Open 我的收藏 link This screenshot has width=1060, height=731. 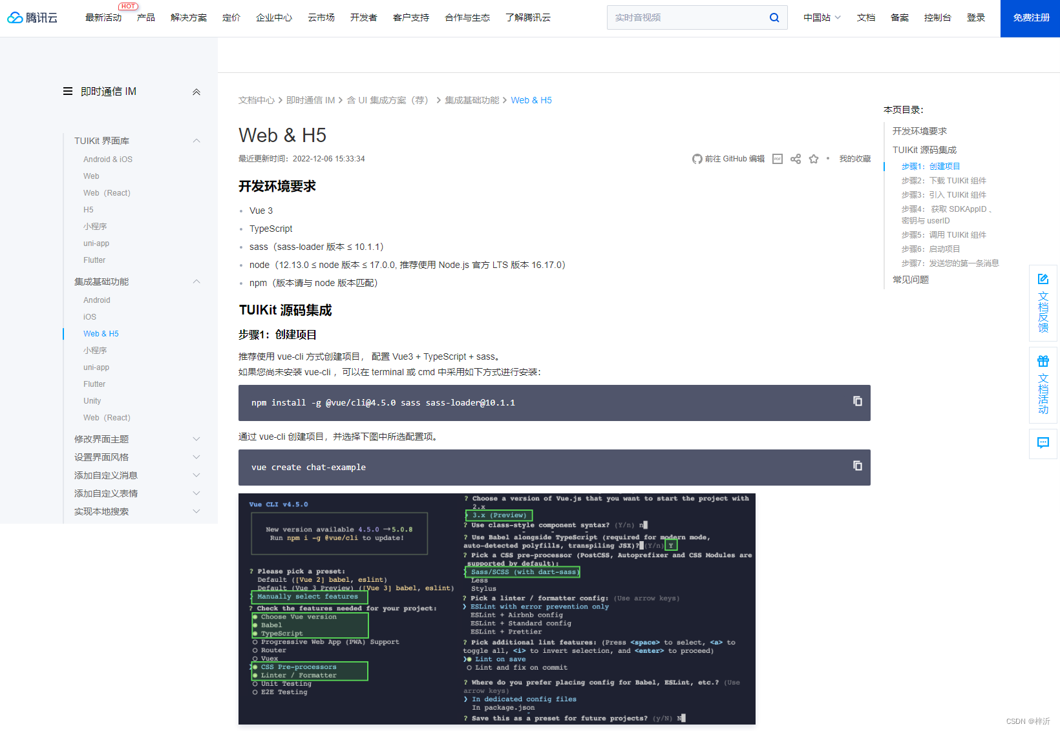tap(855, 159)
